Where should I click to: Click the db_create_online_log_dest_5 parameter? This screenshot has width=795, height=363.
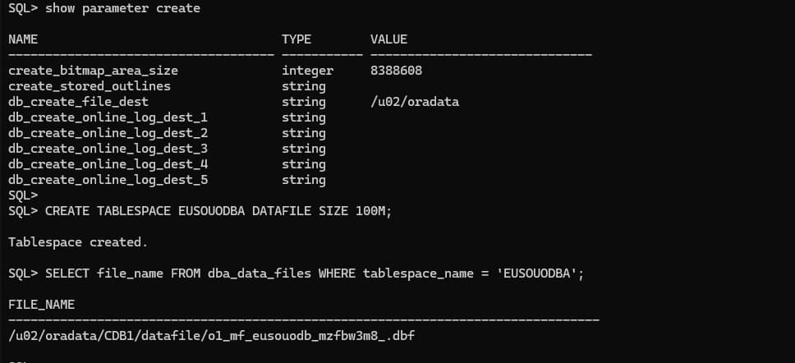(108, 180)
